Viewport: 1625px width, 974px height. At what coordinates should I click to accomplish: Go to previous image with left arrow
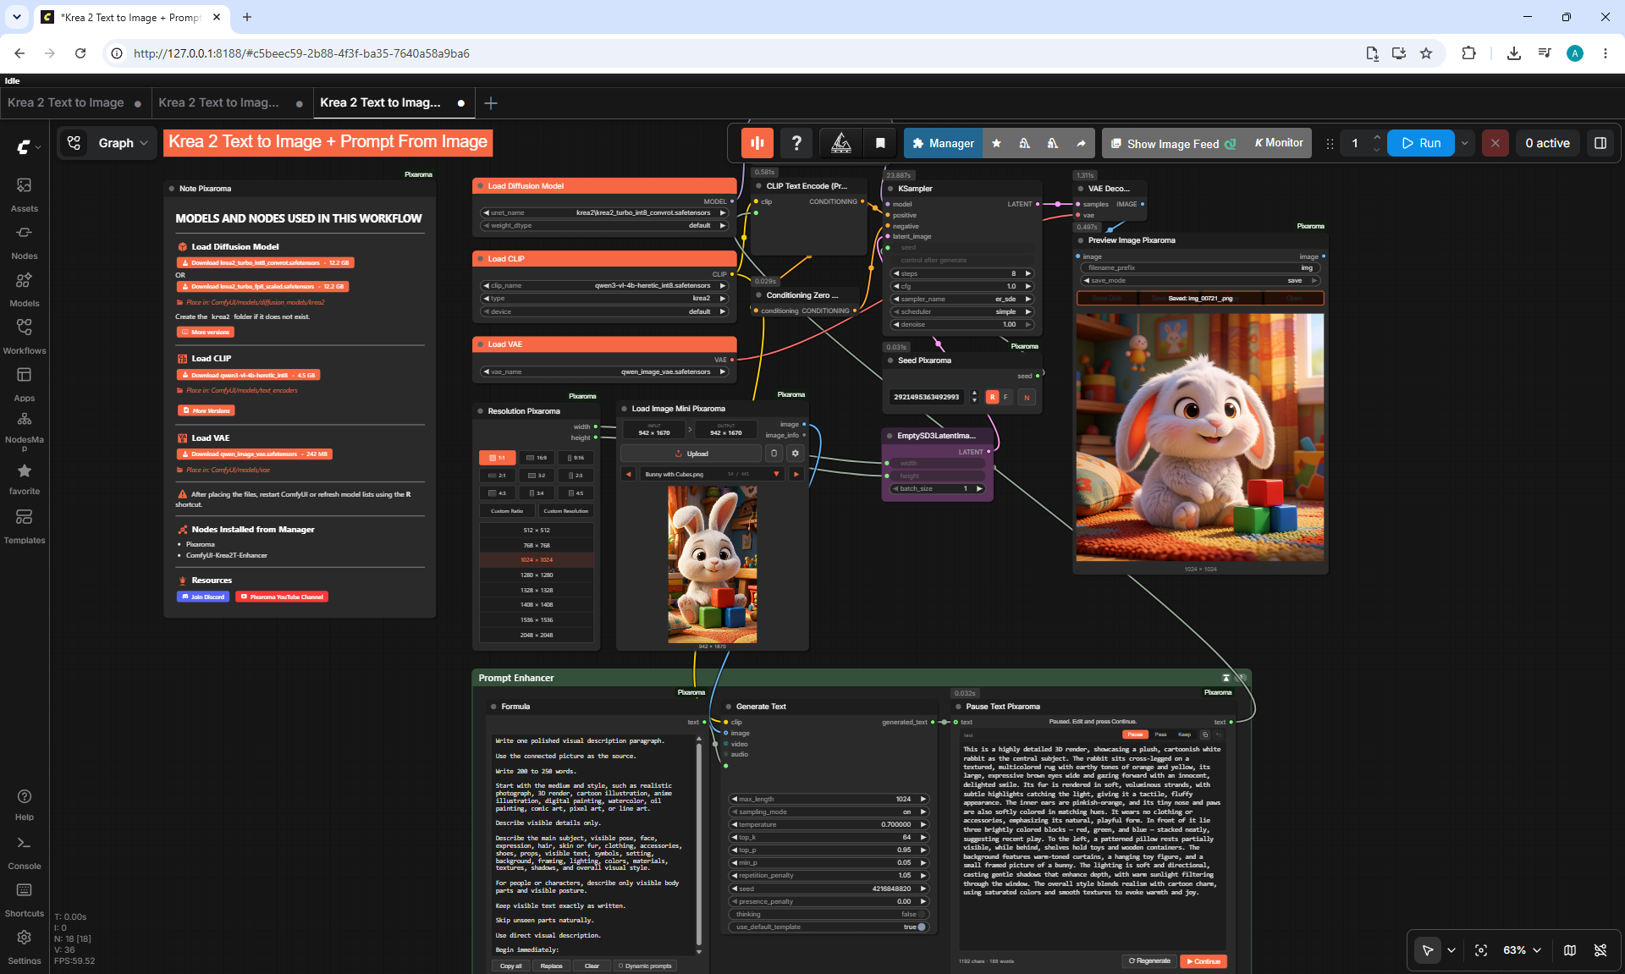click(629, 475)
